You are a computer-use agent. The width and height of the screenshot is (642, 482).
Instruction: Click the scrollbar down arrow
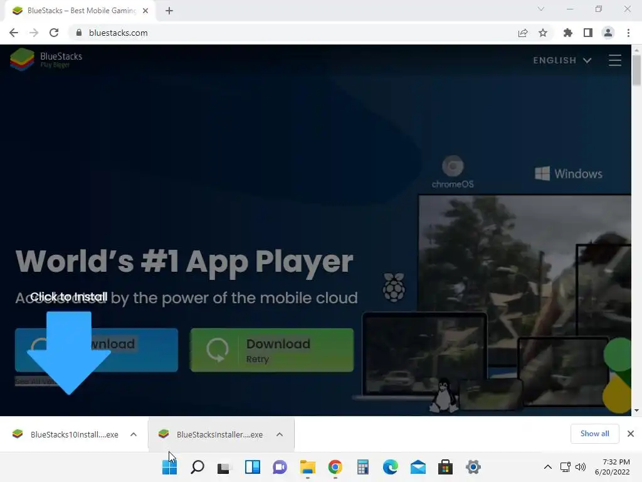[636, 410]
